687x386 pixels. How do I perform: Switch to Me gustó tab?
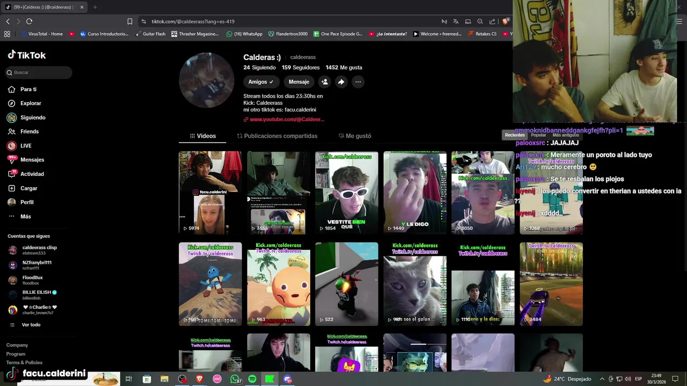coord(355,136)
